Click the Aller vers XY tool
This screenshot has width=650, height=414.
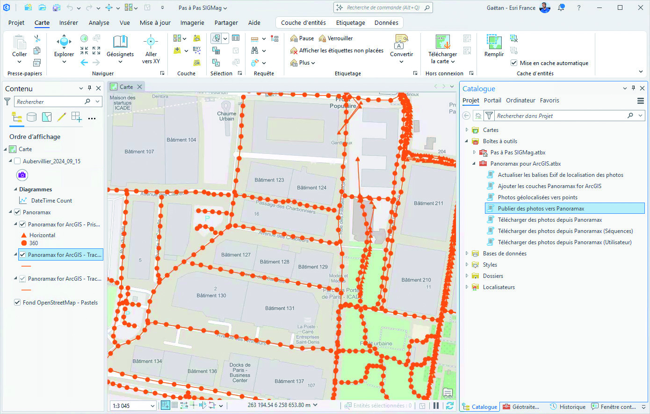[151, 42]
